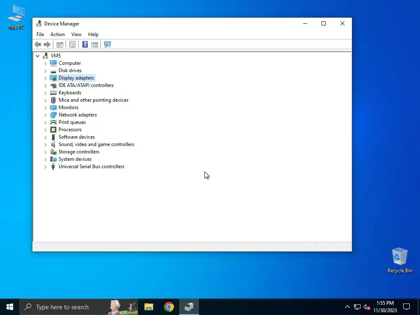Open the notification center icon

406,307
